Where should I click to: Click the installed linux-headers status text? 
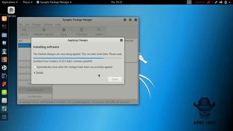pos(63,61)
